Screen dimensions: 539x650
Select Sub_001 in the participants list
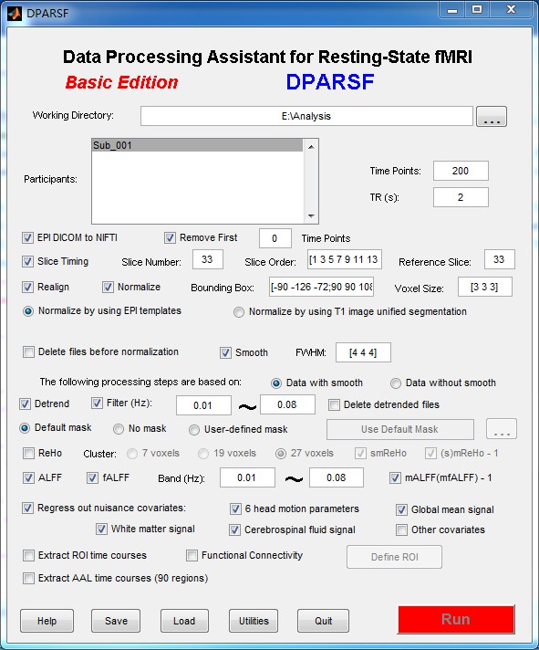198,145
